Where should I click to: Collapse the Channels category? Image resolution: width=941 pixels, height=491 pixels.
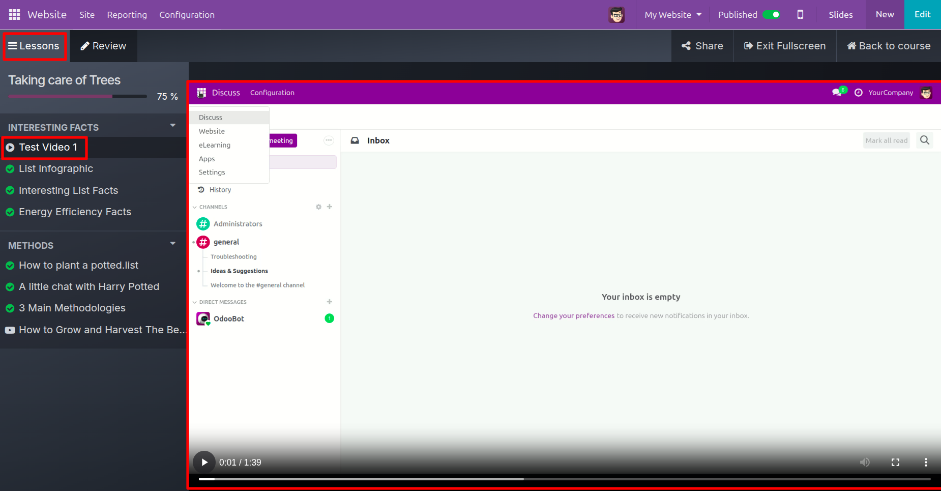click(210, 207)
